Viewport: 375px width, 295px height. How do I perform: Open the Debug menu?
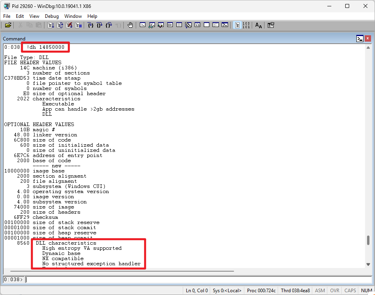pos(52,16)
